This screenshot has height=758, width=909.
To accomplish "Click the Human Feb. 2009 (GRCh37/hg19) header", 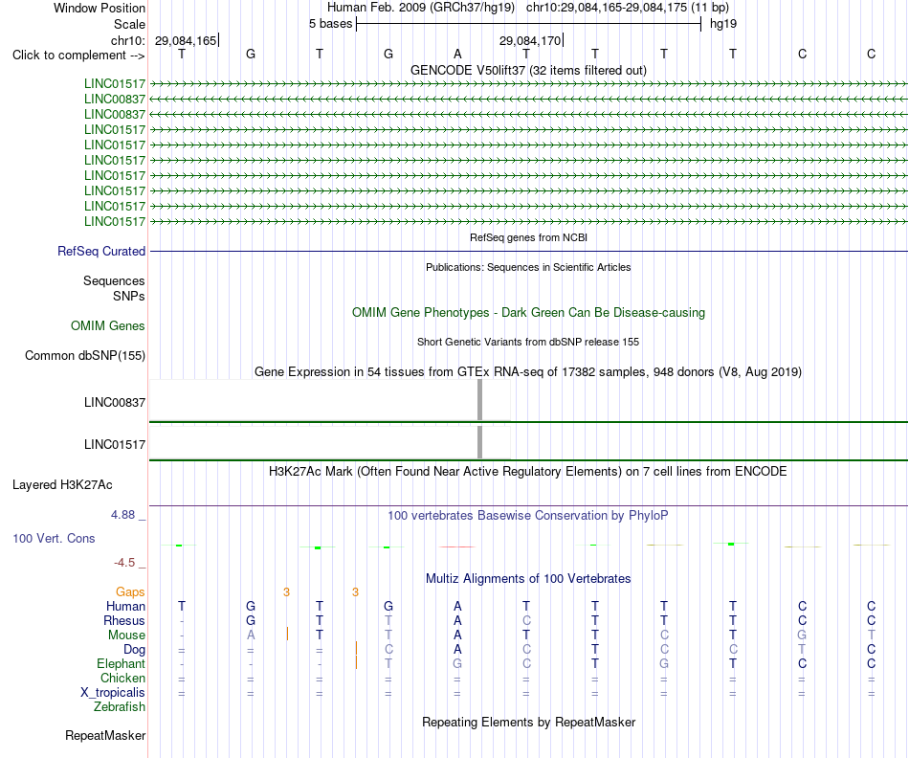I will (421, 8).
